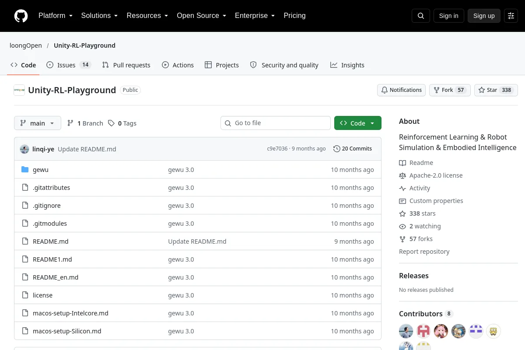Click the scales icon beside Apache-2.0 license

click(x=402, y=175)
